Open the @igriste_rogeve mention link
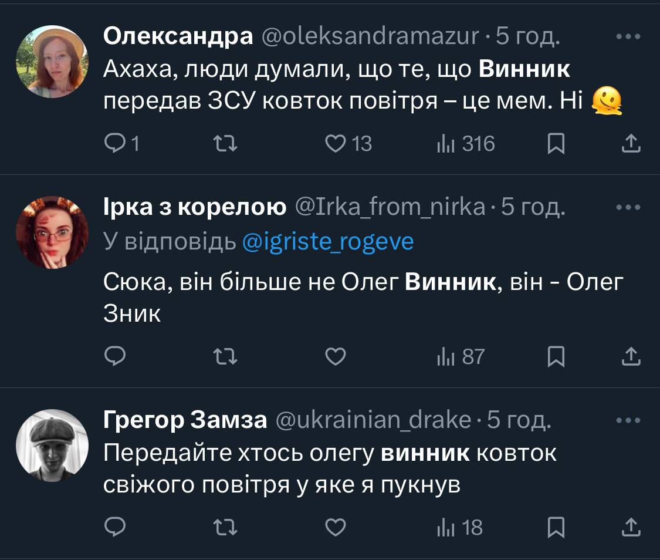 (x=329, y=241)
